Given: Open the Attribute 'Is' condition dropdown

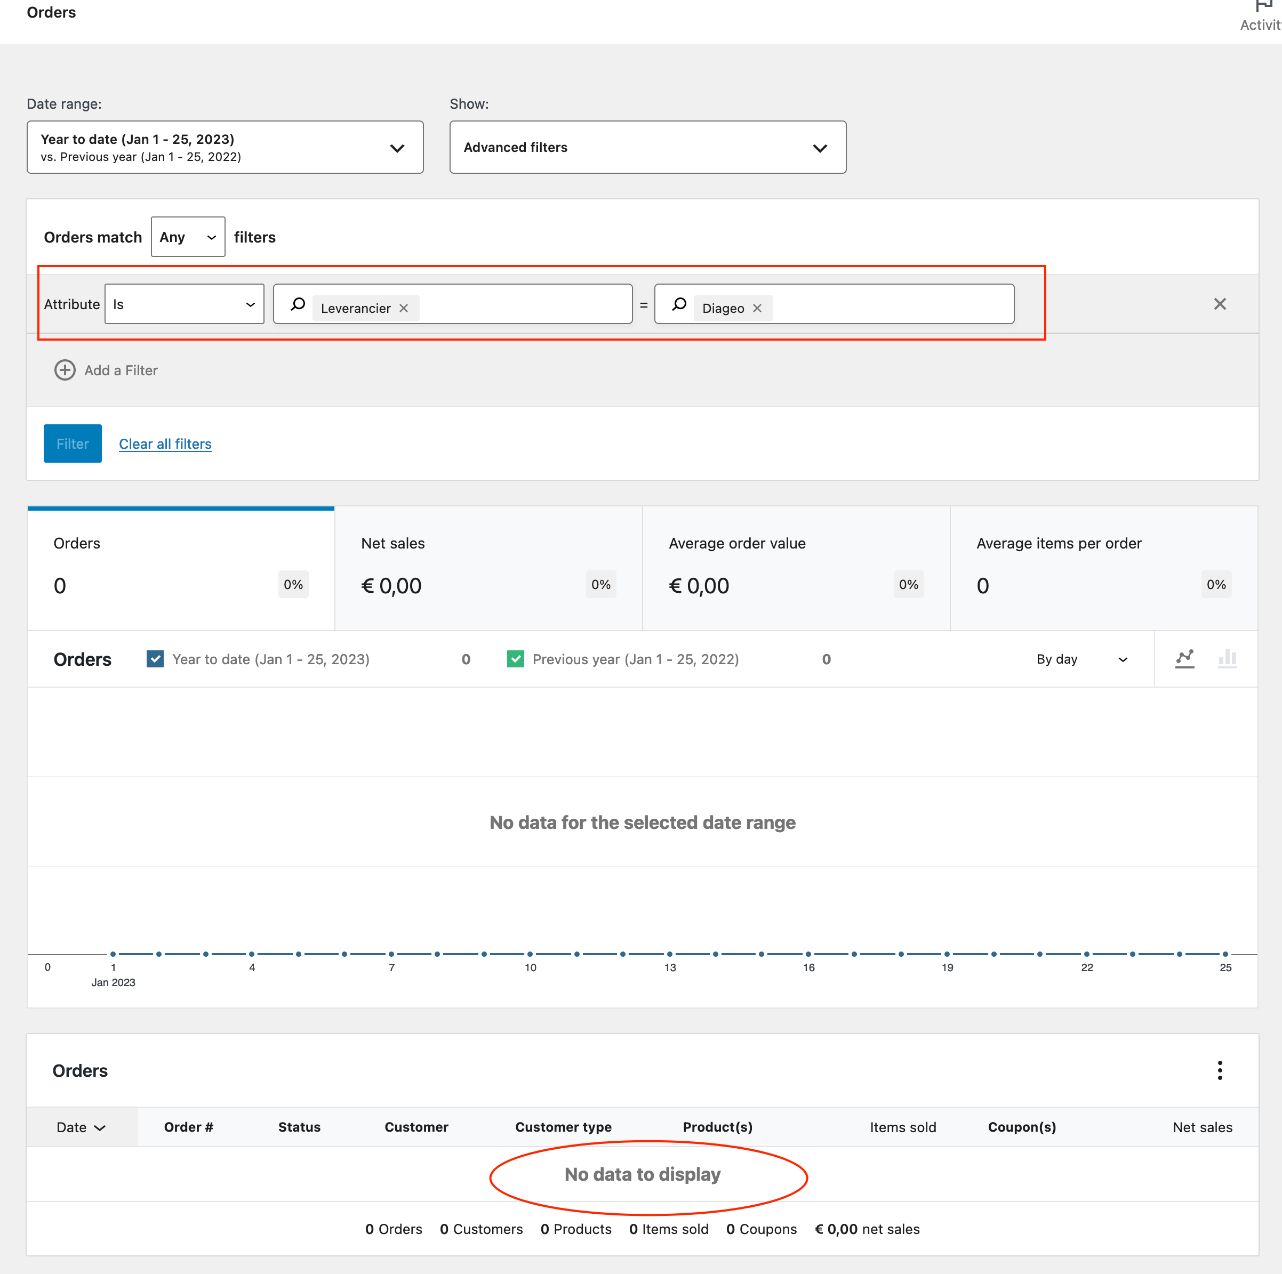Looking at the screenshot, I should click(185, 304).
